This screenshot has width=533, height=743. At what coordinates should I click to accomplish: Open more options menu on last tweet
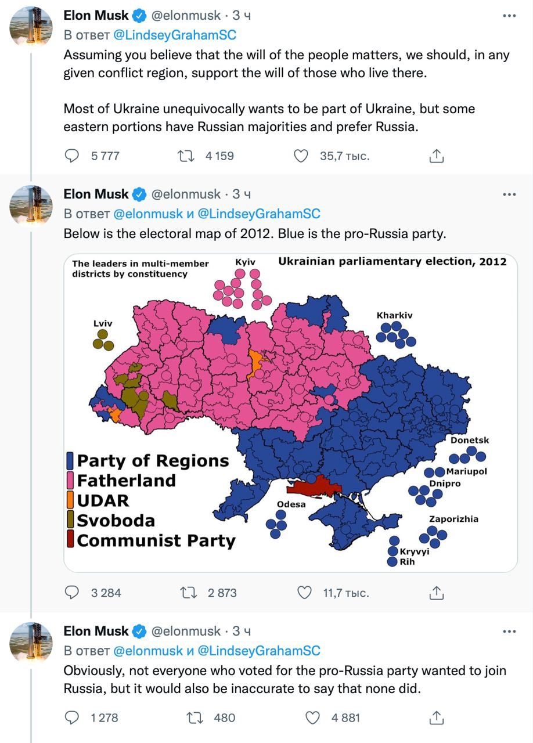(x=509, y=631)
